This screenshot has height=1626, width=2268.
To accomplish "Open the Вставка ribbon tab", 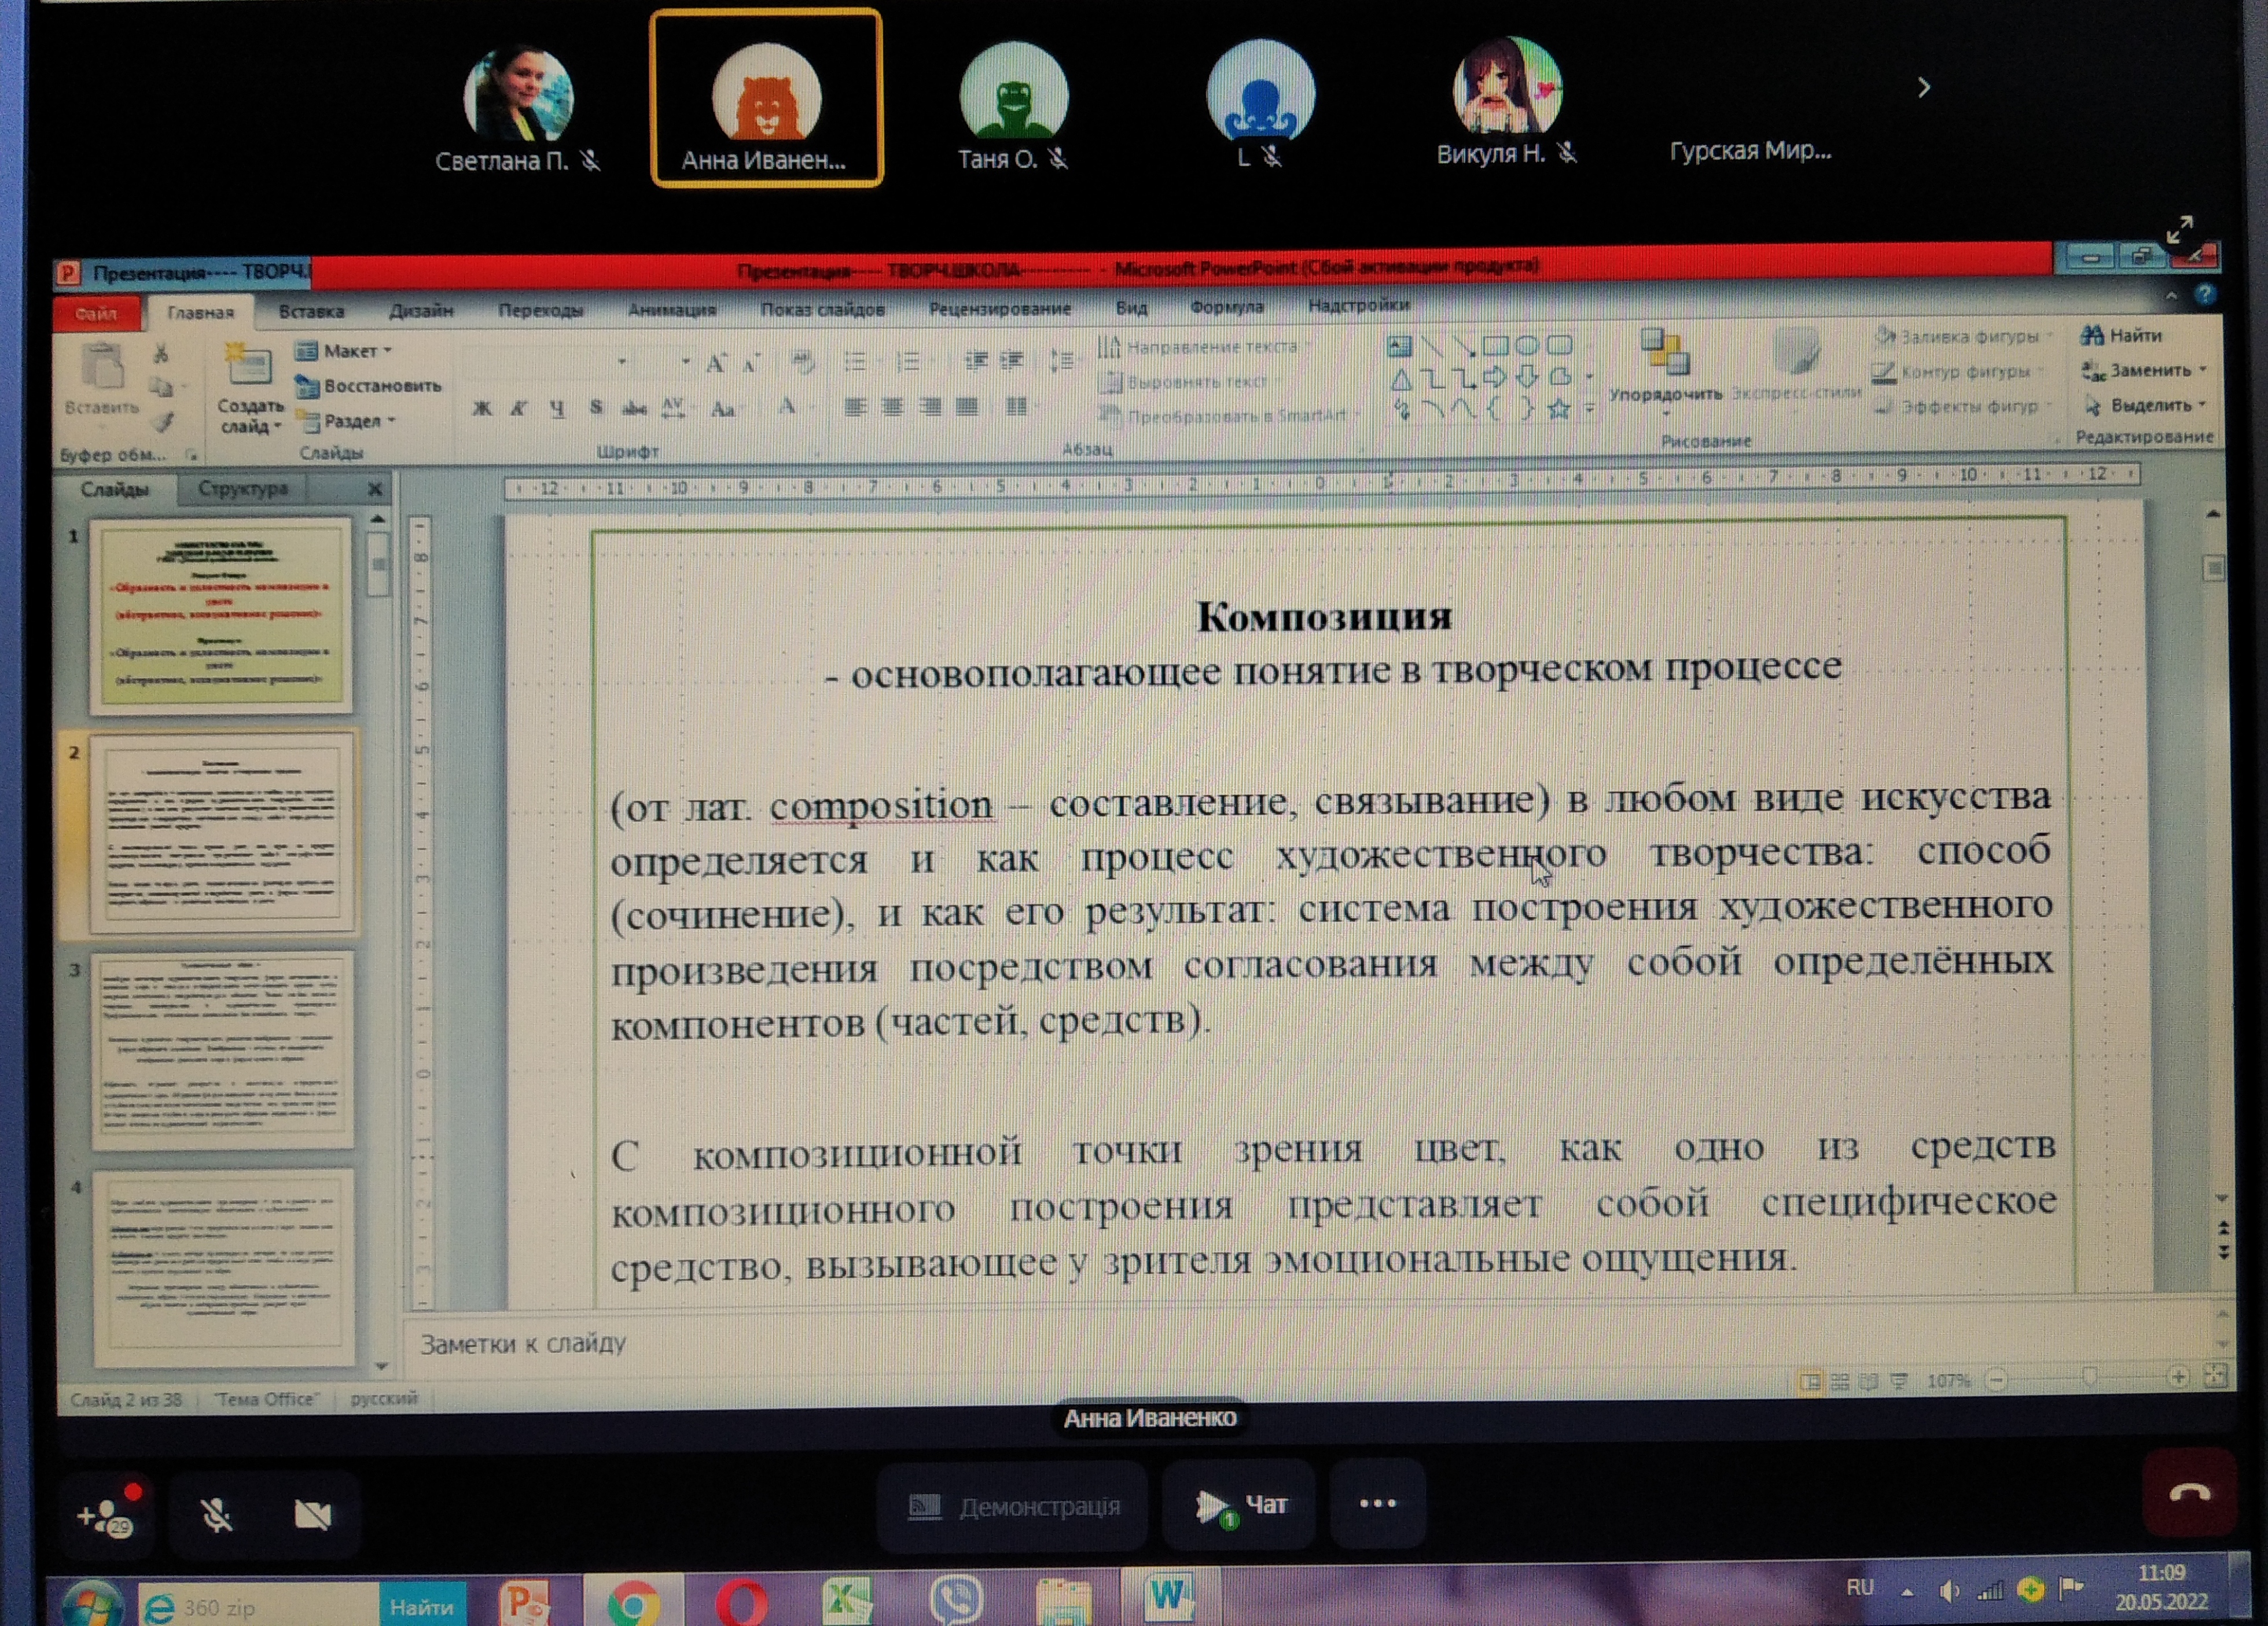I will coord(311,311).
